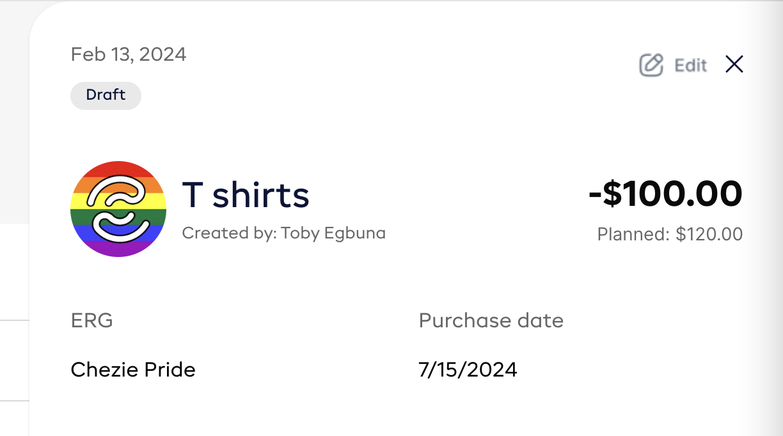Click the T shirts title
Screen dimensions: 783x436
pos(246,195)
